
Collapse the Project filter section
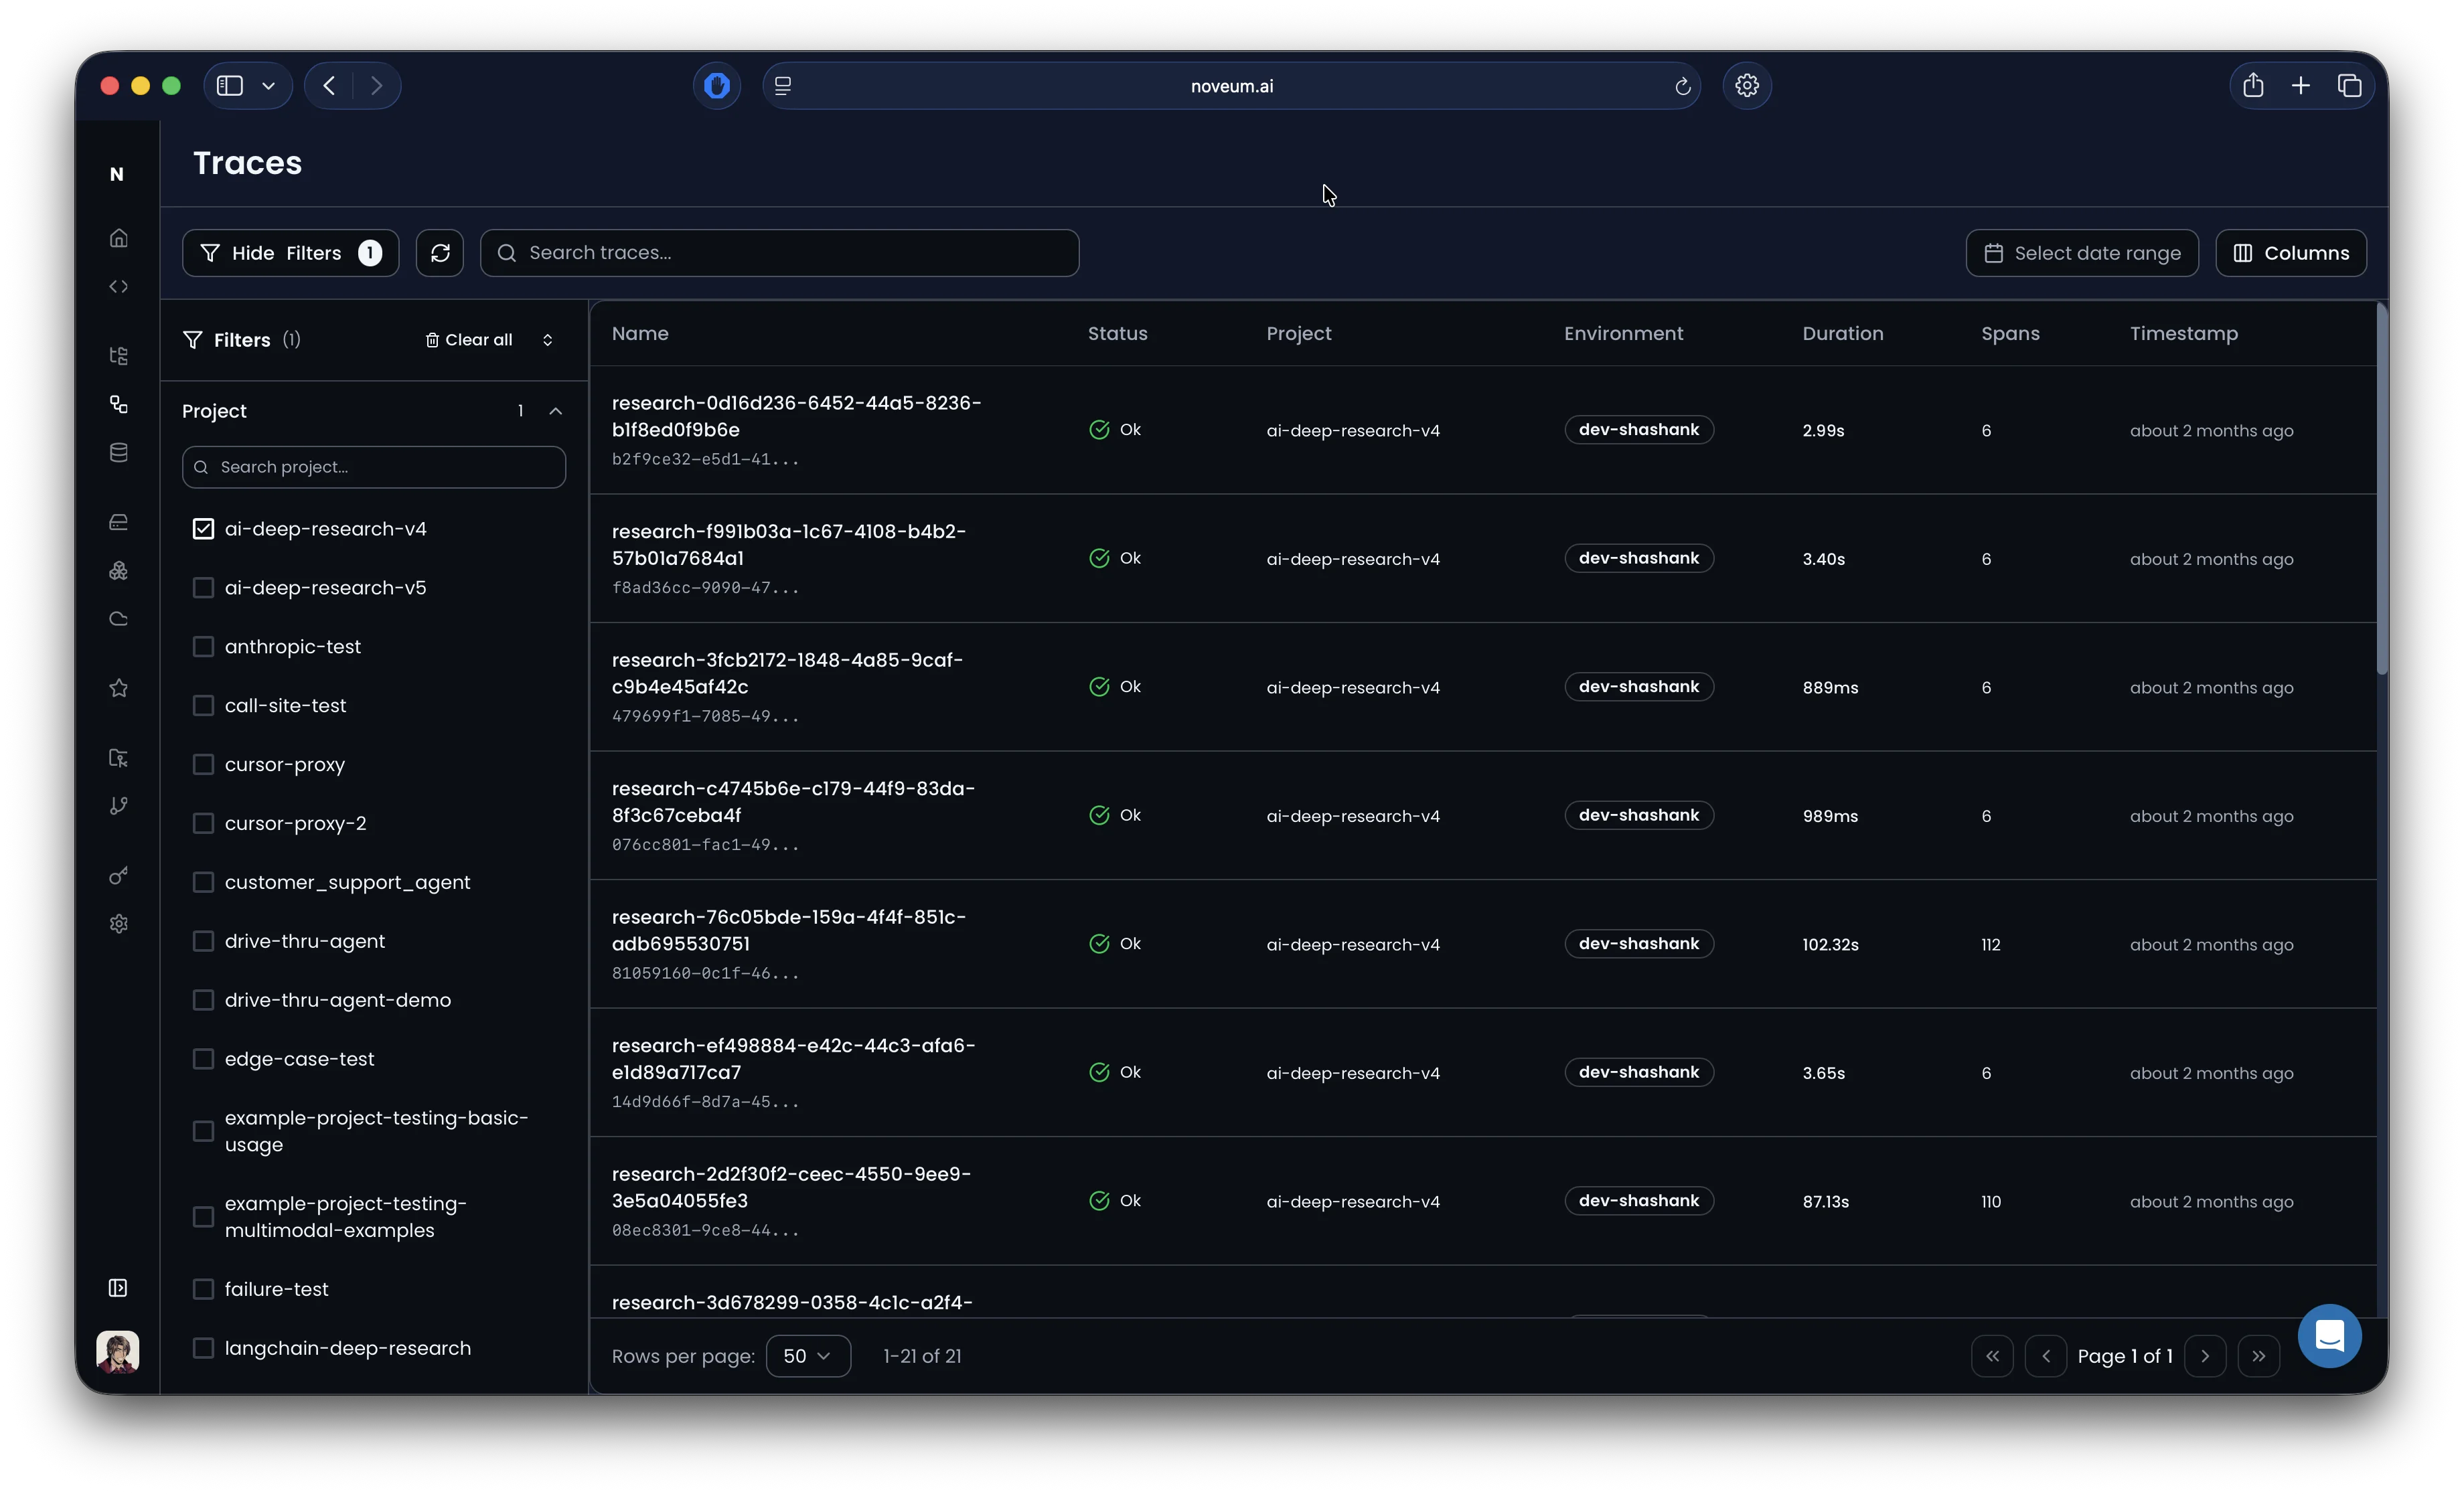(556, 411)
